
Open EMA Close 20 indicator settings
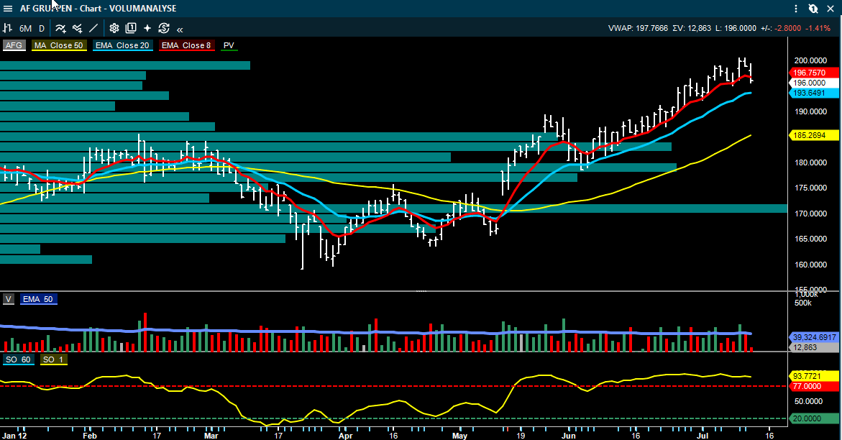click(x=122, y=45)
